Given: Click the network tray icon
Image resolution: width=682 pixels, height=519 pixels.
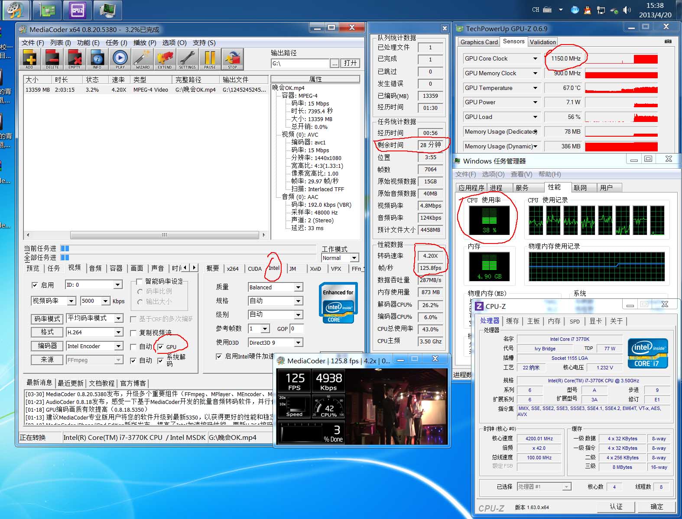Looking at the screenshot, I should point(601,10).
